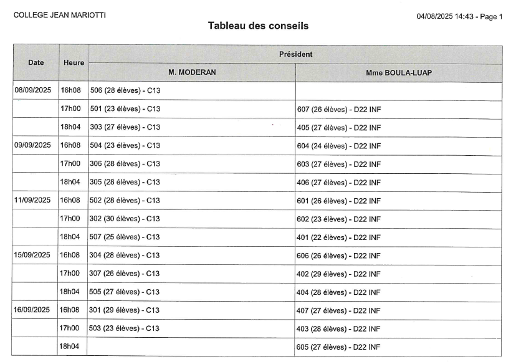
Task: Select the 15/09/2025 date cell
Action: click(33, 255)
